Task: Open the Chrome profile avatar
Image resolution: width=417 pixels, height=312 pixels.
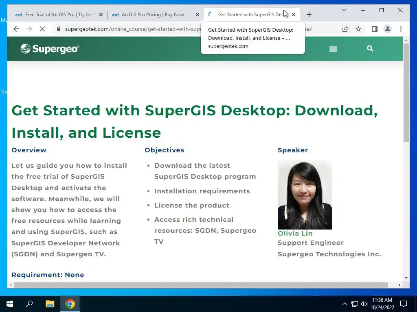Action: pos(388,29)
